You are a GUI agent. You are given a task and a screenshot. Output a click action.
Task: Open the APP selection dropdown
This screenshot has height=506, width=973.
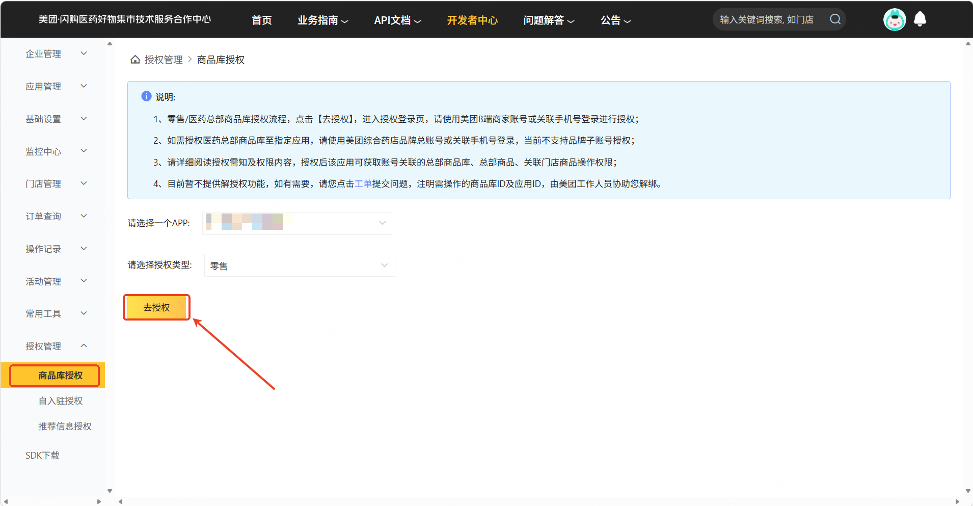click(298, 223)
